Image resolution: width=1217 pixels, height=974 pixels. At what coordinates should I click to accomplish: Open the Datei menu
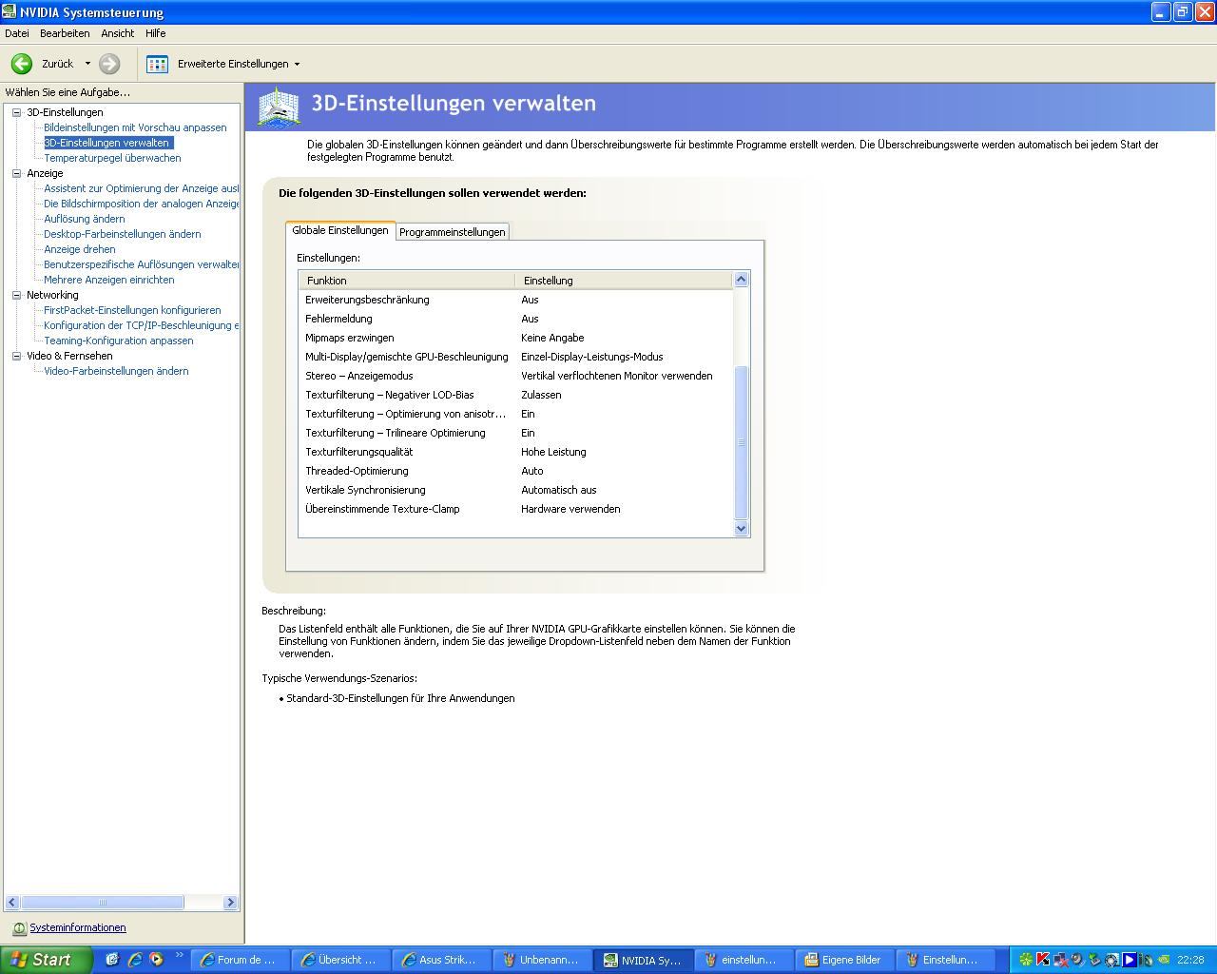(17, 33)
